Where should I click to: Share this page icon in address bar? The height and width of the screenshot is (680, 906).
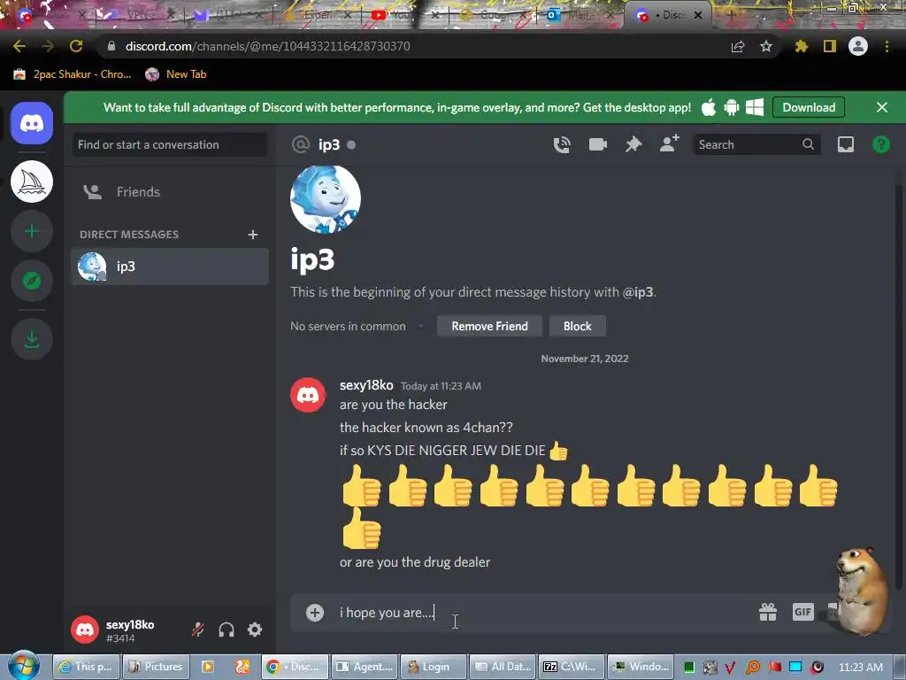738,46
